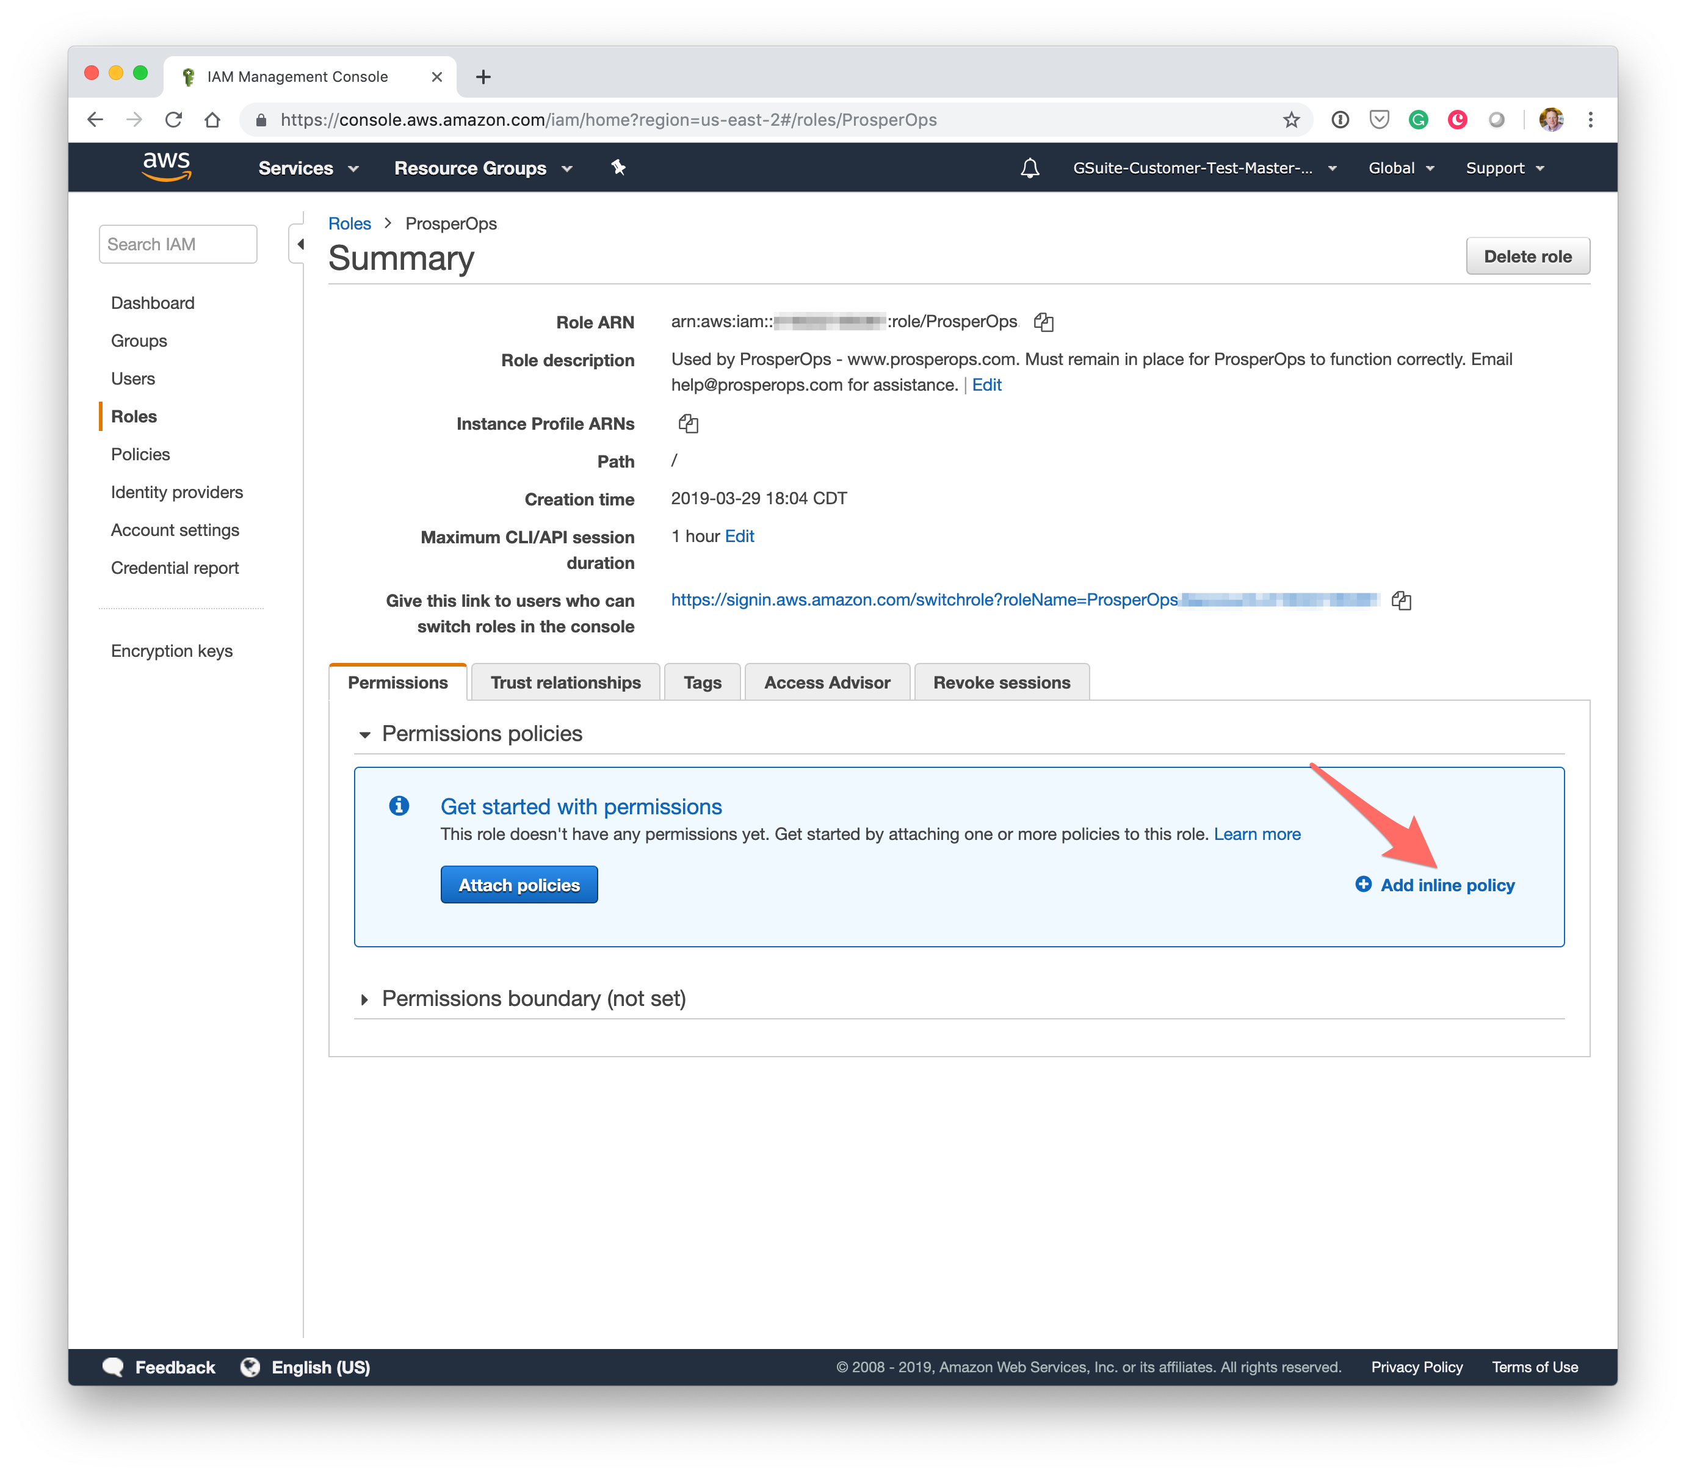Open the Support dropdown menu

point(1505,168)
